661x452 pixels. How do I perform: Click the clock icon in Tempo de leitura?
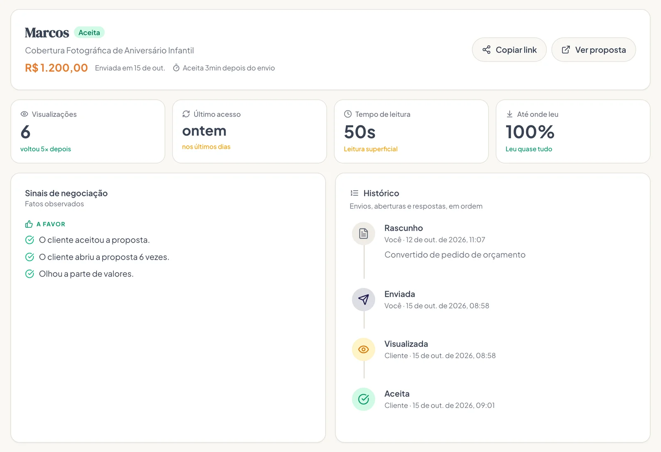pos(348,114)
